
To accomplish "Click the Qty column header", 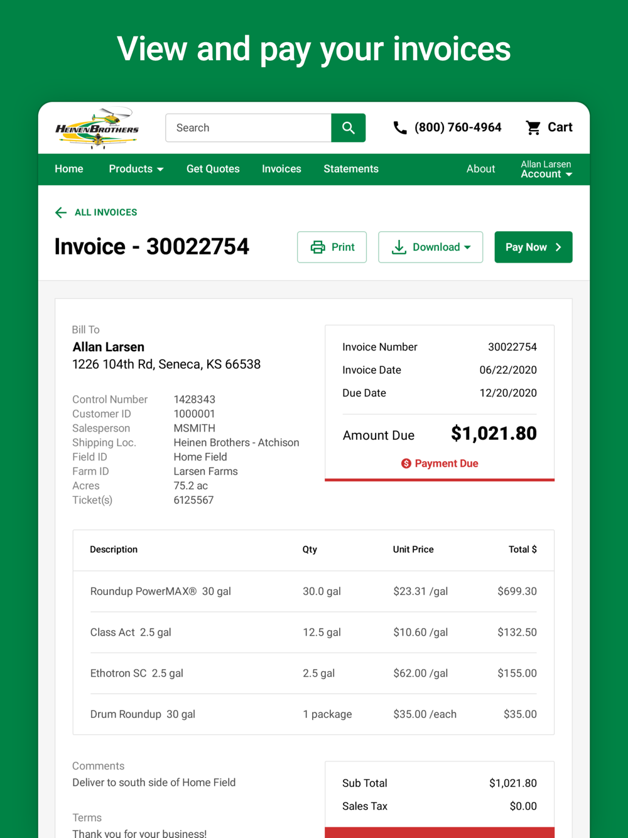I will pos(310,550).
